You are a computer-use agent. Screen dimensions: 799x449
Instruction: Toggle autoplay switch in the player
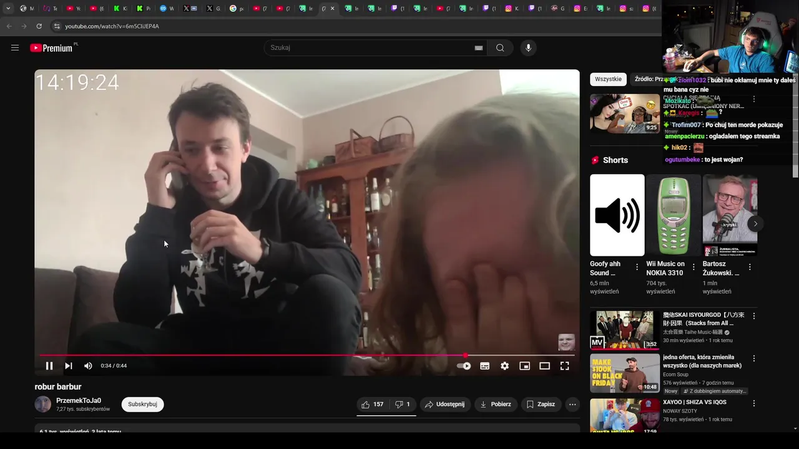click(464, 366)
